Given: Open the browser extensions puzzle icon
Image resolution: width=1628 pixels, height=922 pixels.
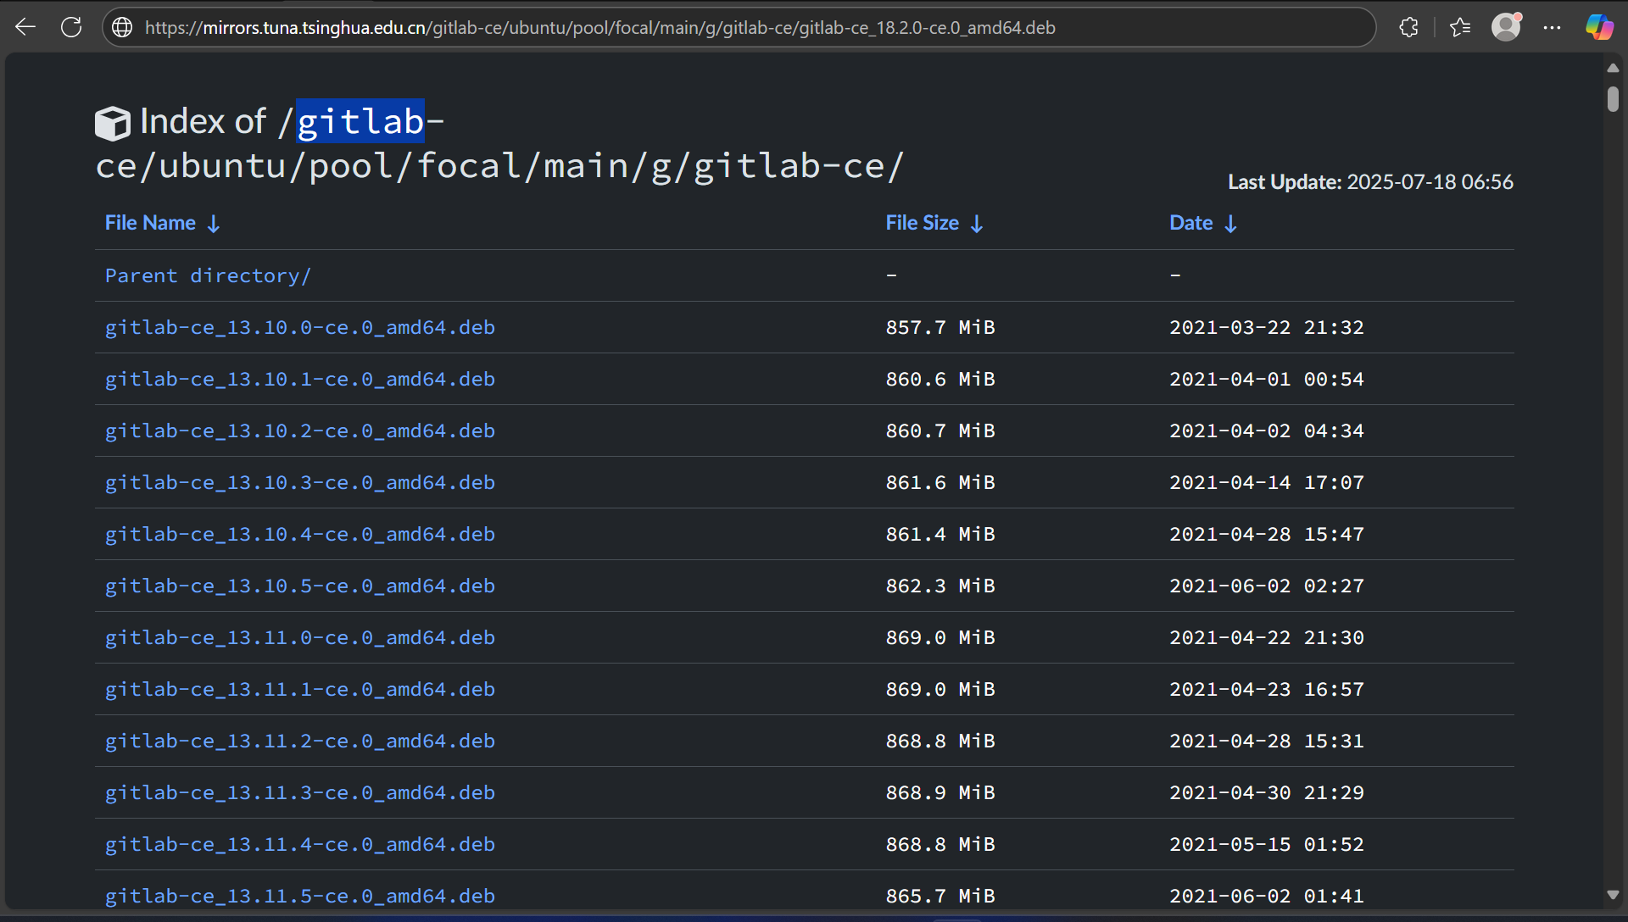Looking at the screenshot, I should point(1408,28).
